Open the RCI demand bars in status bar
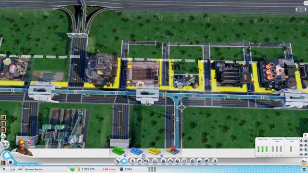 tap(152, 169)
